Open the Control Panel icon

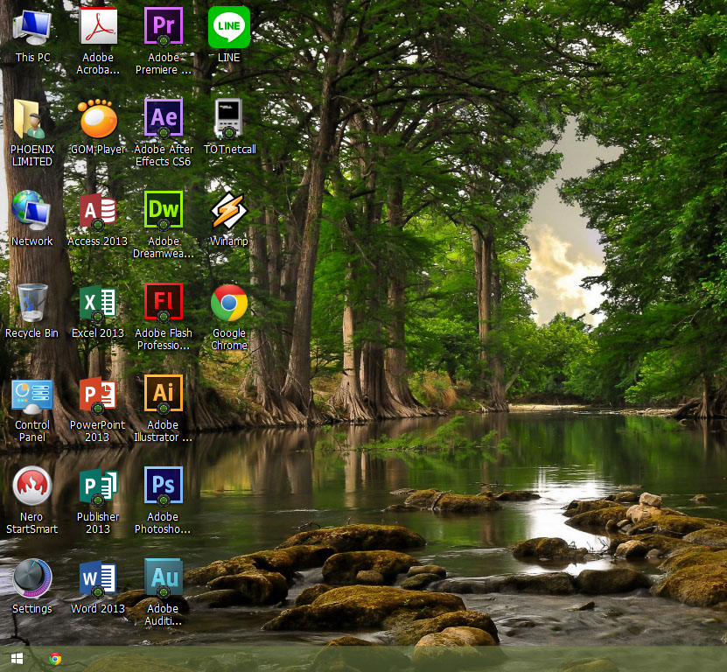tap(32, 396)
